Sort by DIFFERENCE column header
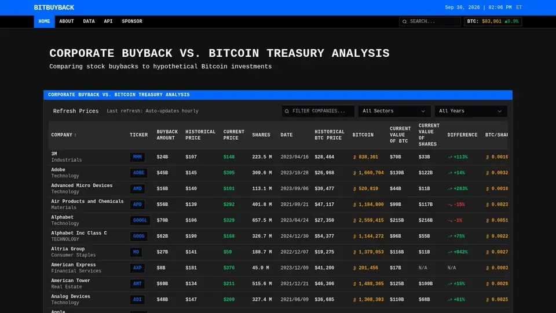556x313 pixels. point(462,135)
